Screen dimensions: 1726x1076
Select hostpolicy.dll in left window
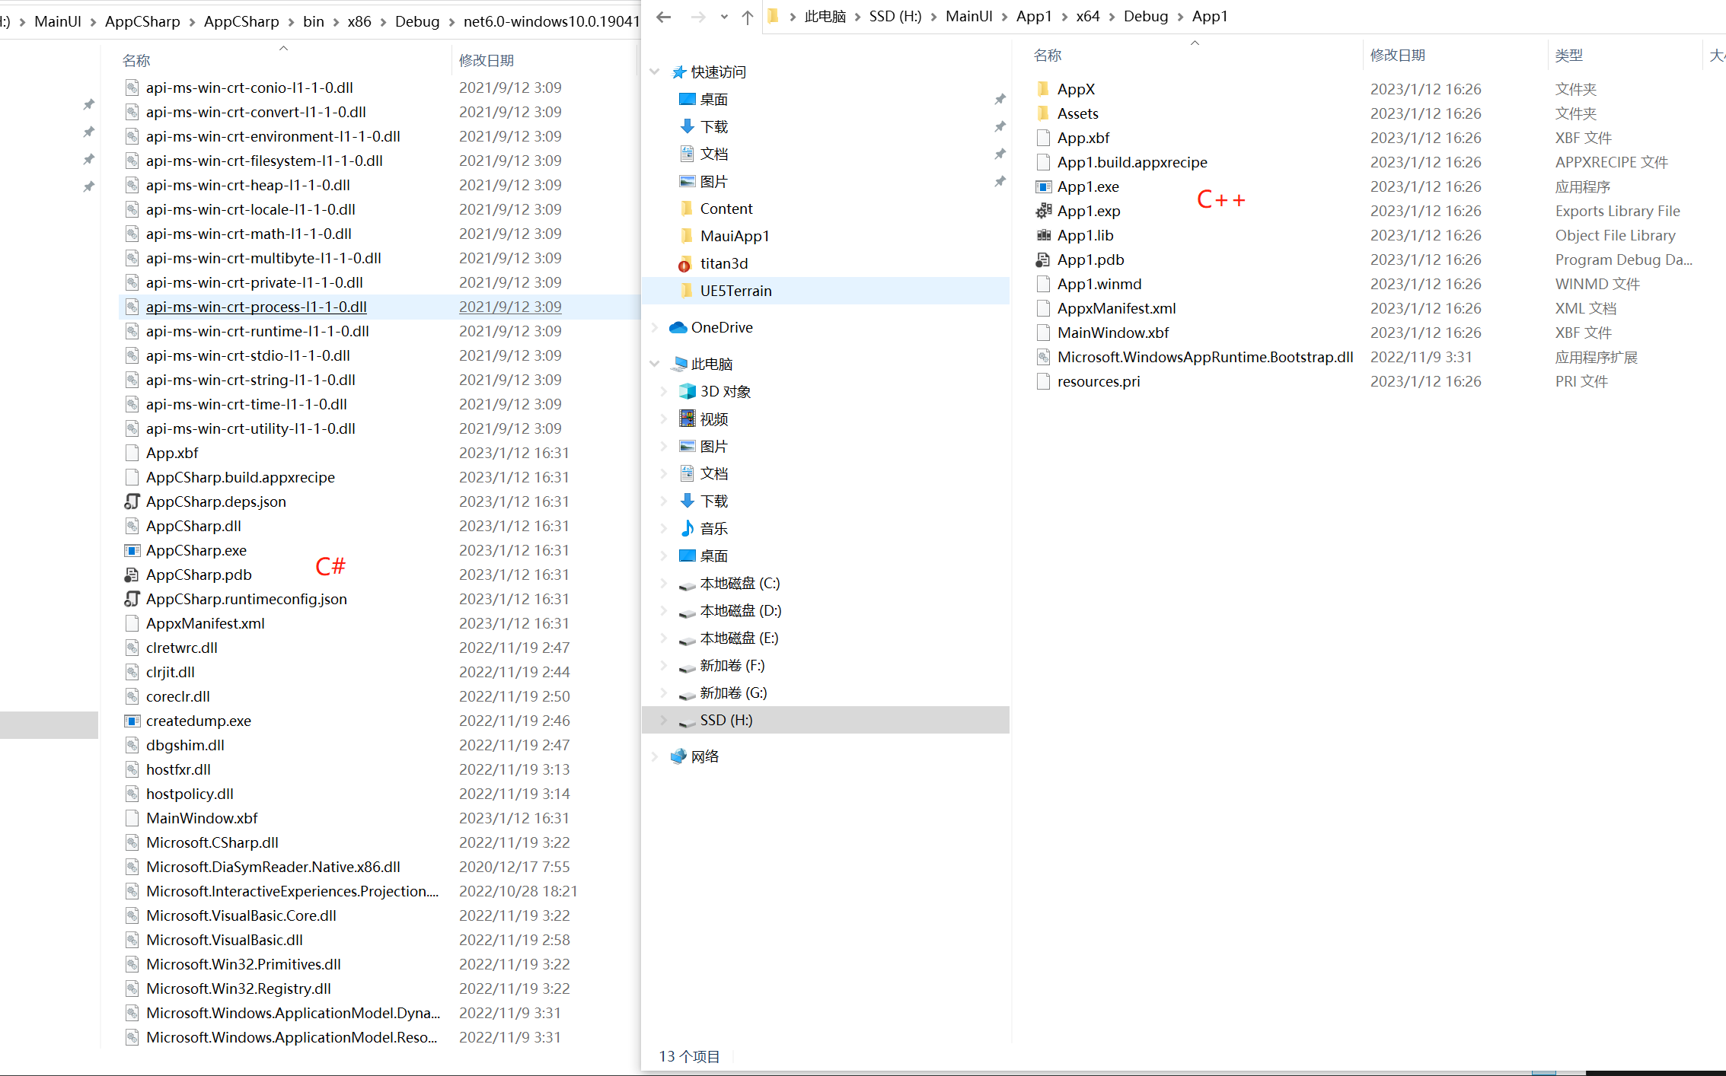click(190, 794)
